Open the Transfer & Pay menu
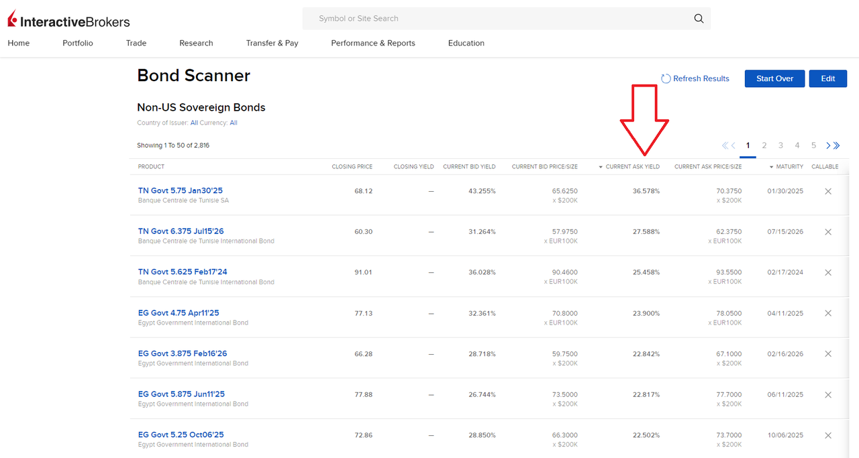The height and width of the screenshot is (458, 859). (272, 43)
